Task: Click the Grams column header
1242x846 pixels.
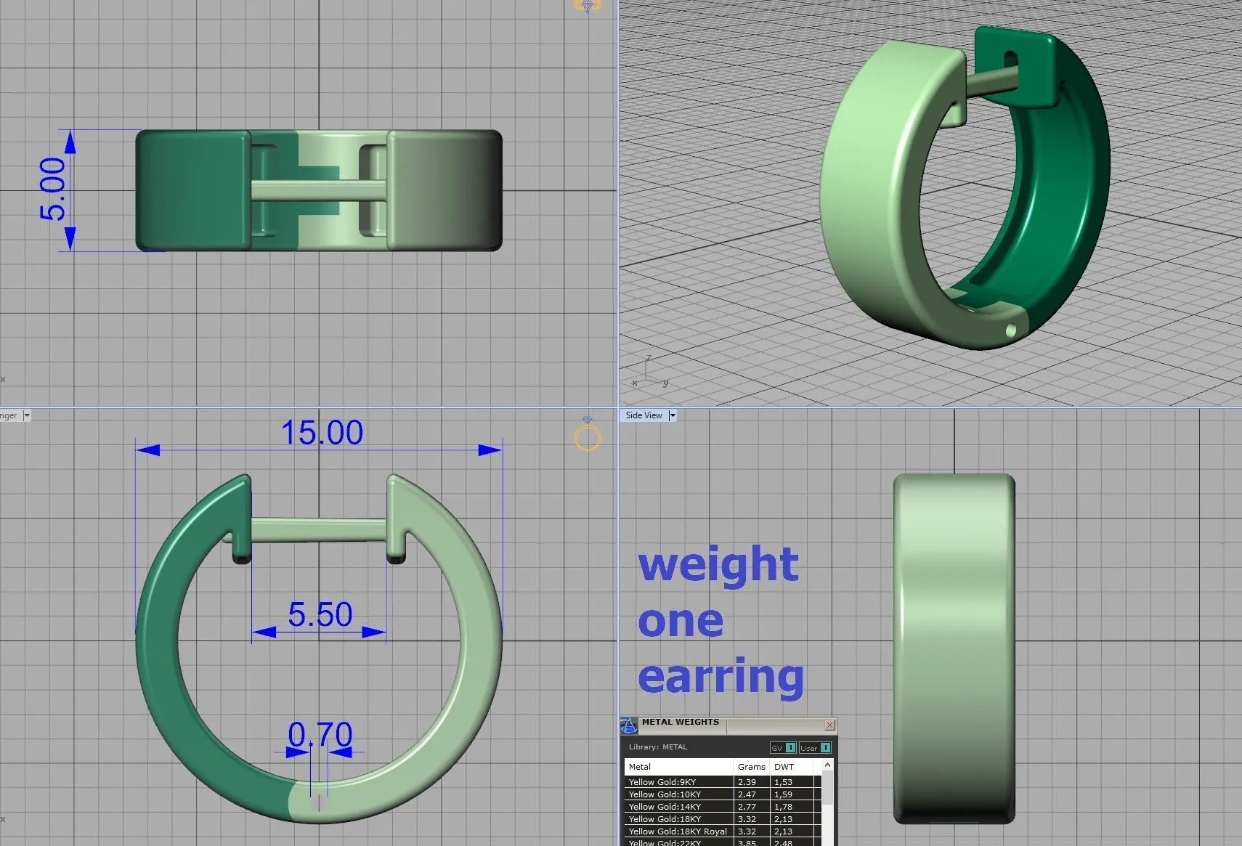Action: (751, 767)
